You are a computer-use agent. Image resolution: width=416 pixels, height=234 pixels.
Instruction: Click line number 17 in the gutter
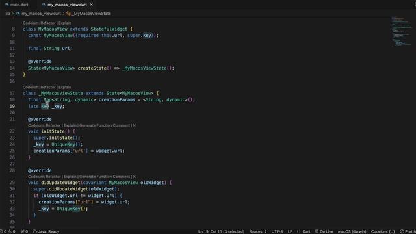point(12,93)
